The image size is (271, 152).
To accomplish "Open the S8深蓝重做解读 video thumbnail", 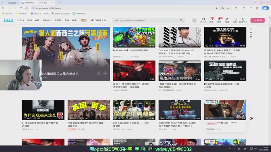I will pyautogui.click(x=225, y=71).
